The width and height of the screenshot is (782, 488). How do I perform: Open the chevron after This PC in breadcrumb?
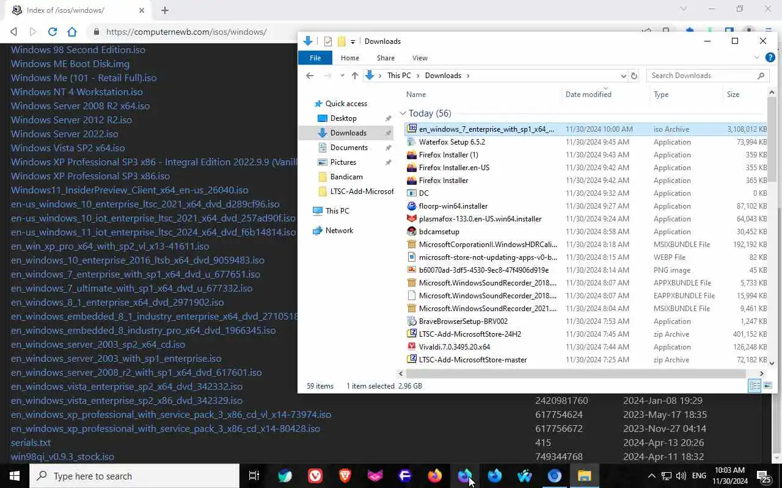tap(418, 76)
